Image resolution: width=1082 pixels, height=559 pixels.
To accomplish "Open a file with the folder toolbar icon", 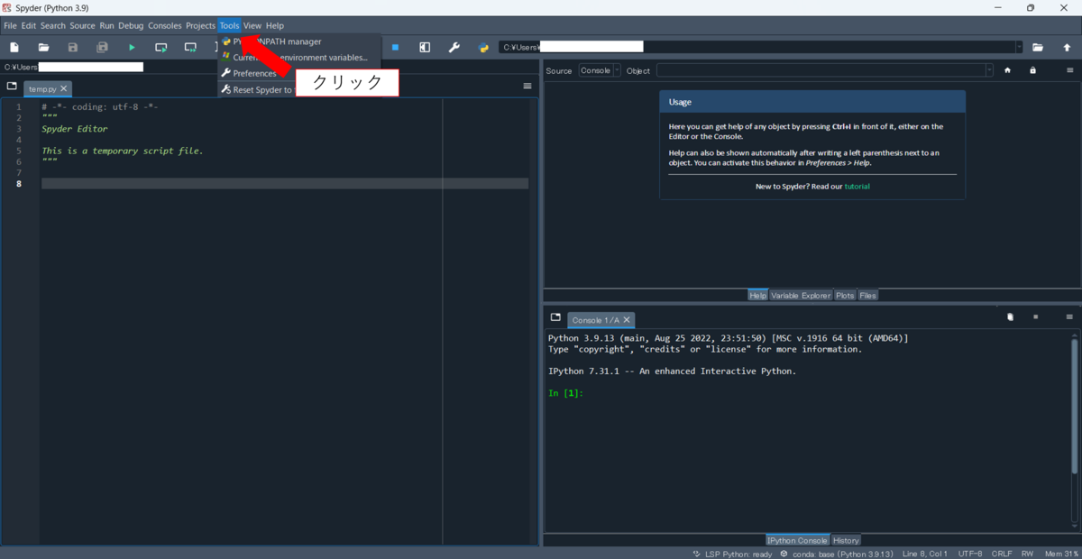I will point(43,47).
